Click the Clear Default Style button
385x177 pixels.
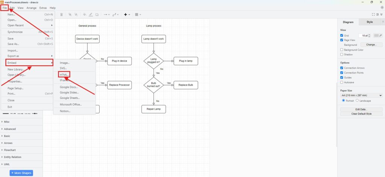(x=361, y=114)
